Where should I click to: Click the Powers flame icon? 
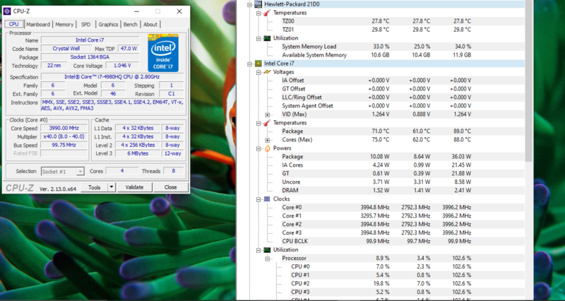coord(267,148)
